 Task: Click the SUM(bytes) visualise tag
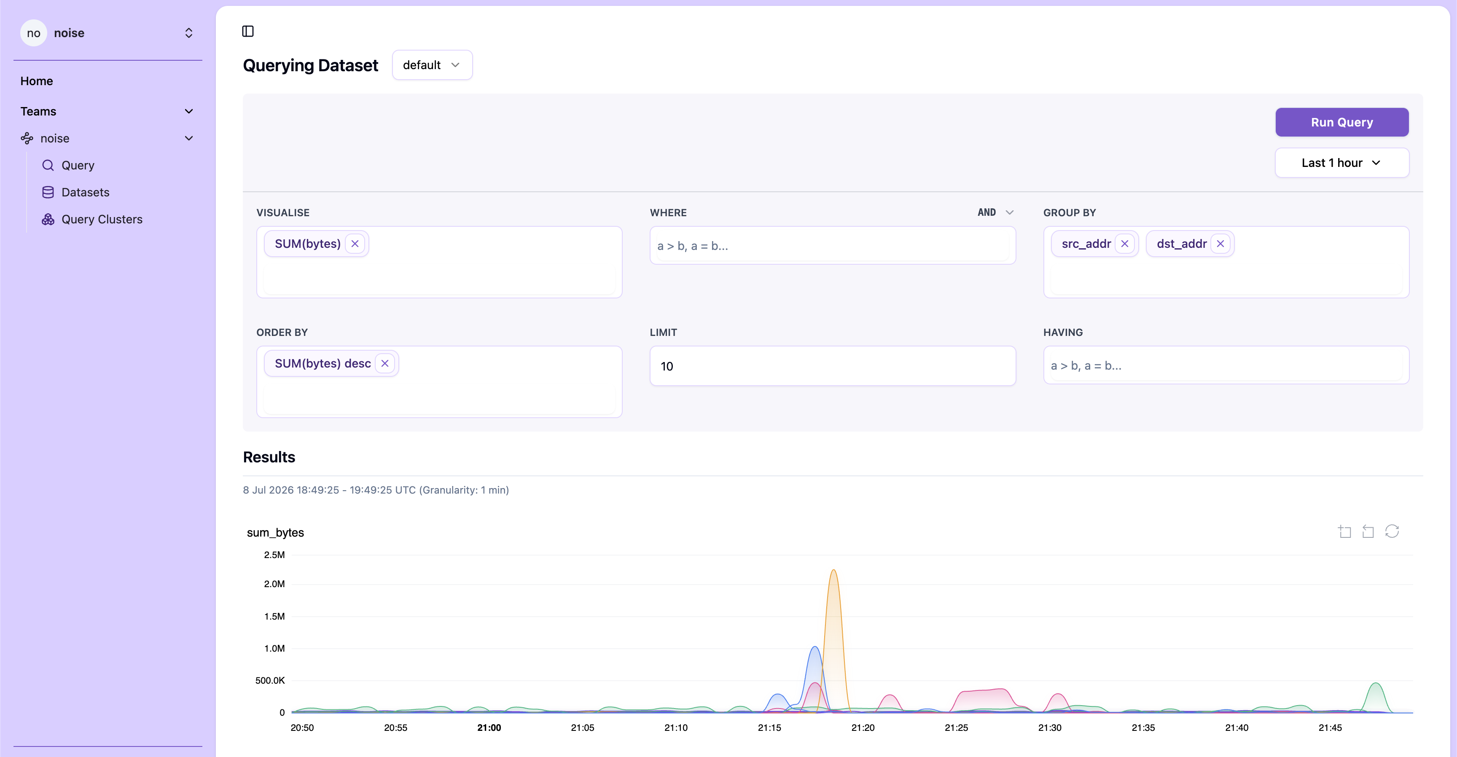click(x=308, y=244)
